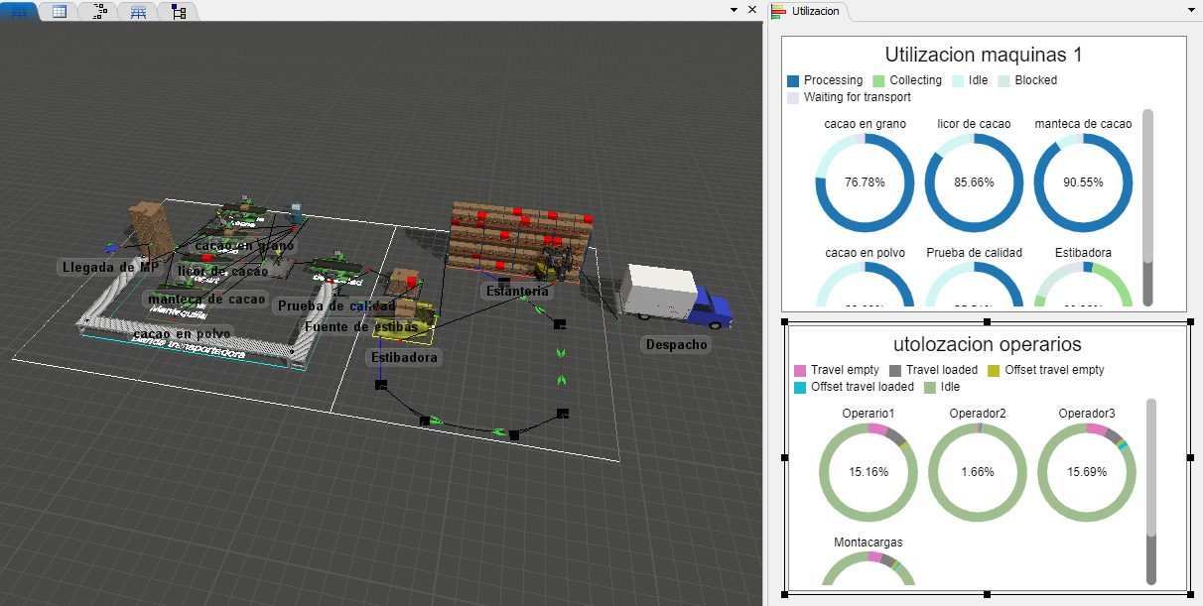The width and height of the screenshot is (1203, 606).
Task: Click the 15.16% value in Operario1
Action: 869,473
